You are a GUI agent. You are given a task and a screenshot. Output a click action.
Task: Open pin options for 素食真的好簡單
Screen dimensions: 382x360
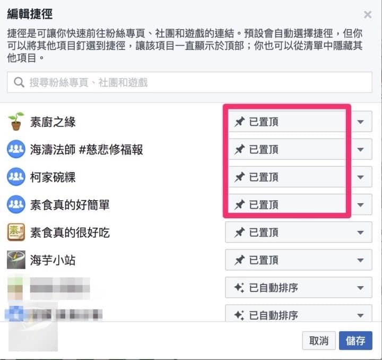298,205
